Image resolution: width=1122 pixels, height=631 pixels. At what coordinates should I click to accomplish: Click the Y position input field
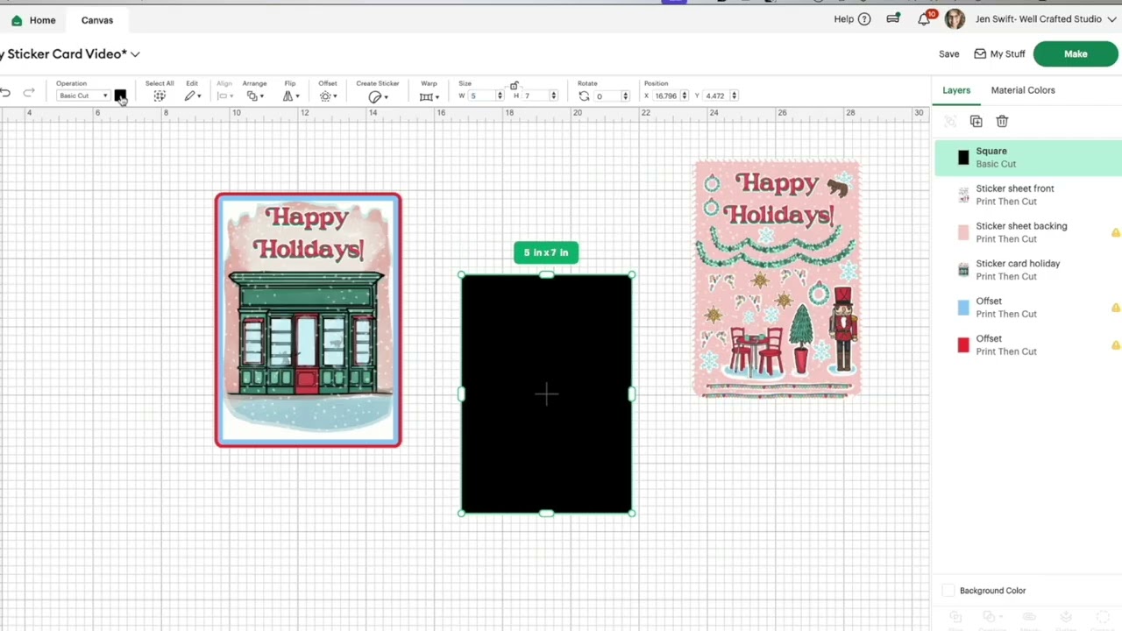click(716, 96)
